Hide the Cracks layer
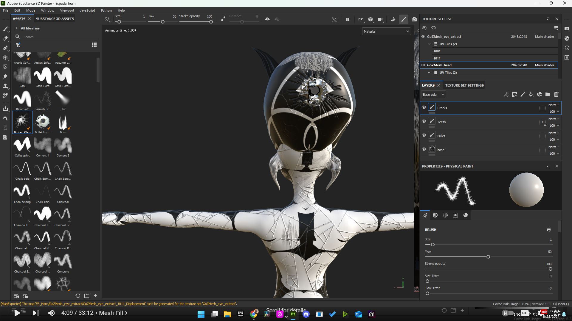The height and width of the screenshot is (321, 572). coord(424,107)
